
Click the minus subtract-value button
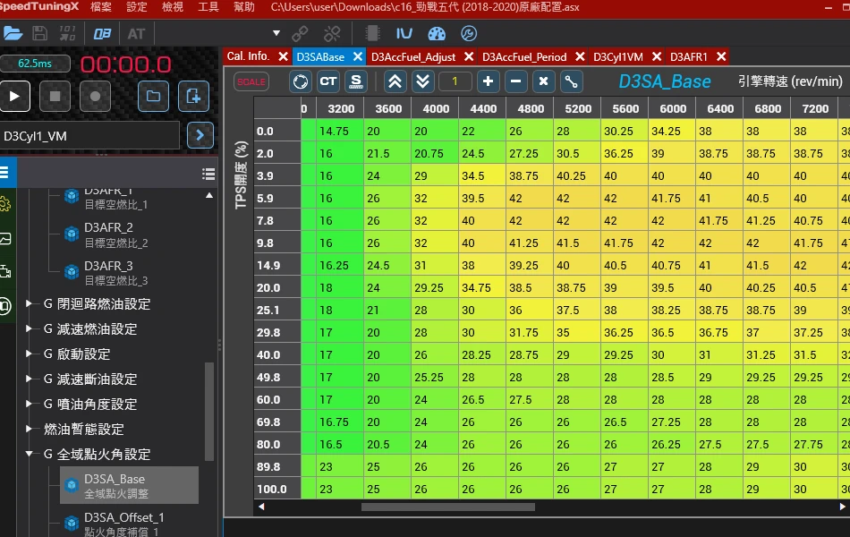515,82
